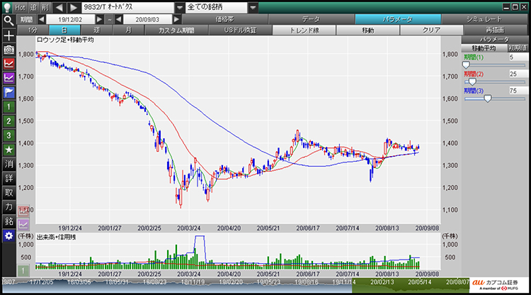Click the 期間(1) value field showing 5
The image size is (531, 295).
point(518,57)
